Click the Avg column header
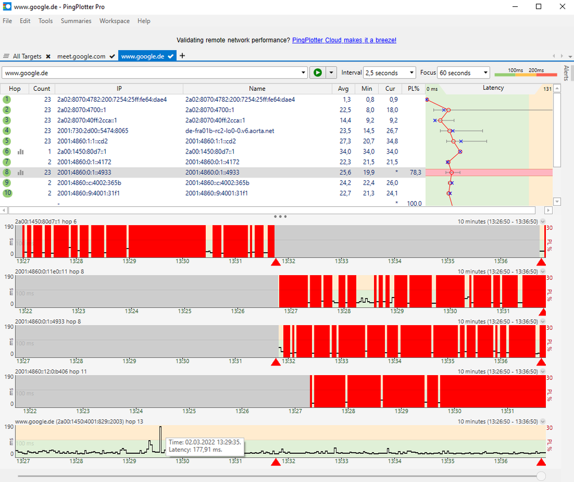This screenshot has height=482, width=574. pos(343,88)
